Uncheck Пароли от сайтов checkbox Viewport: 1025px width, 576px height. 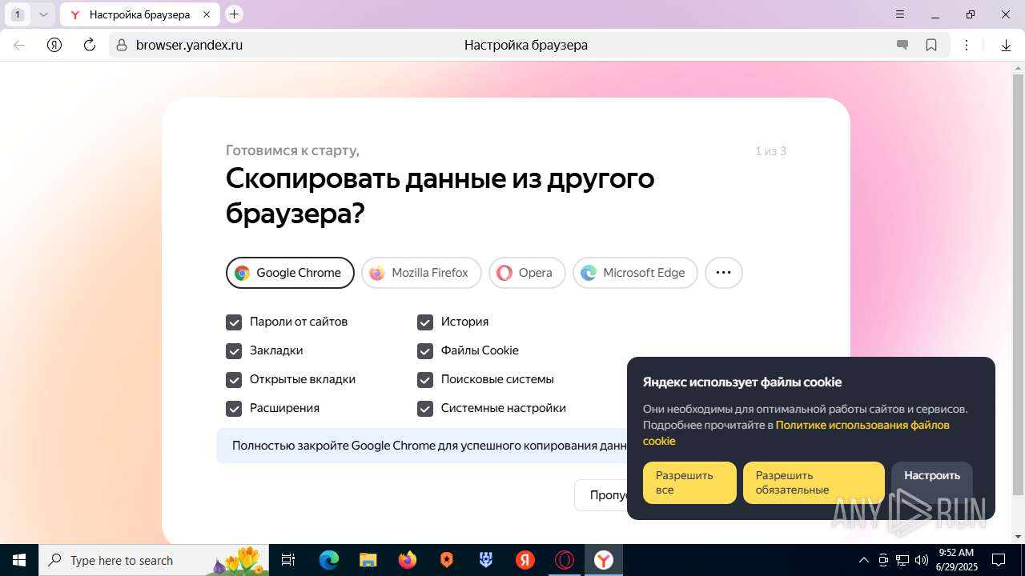click(x=234, y=322)
